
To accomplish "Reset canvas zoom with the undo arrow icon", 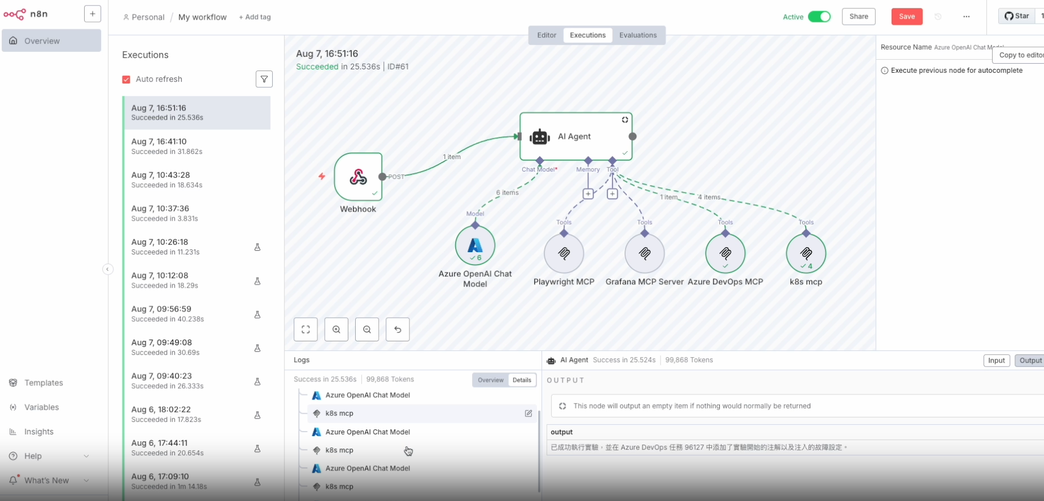I will (x=397, y=329).
